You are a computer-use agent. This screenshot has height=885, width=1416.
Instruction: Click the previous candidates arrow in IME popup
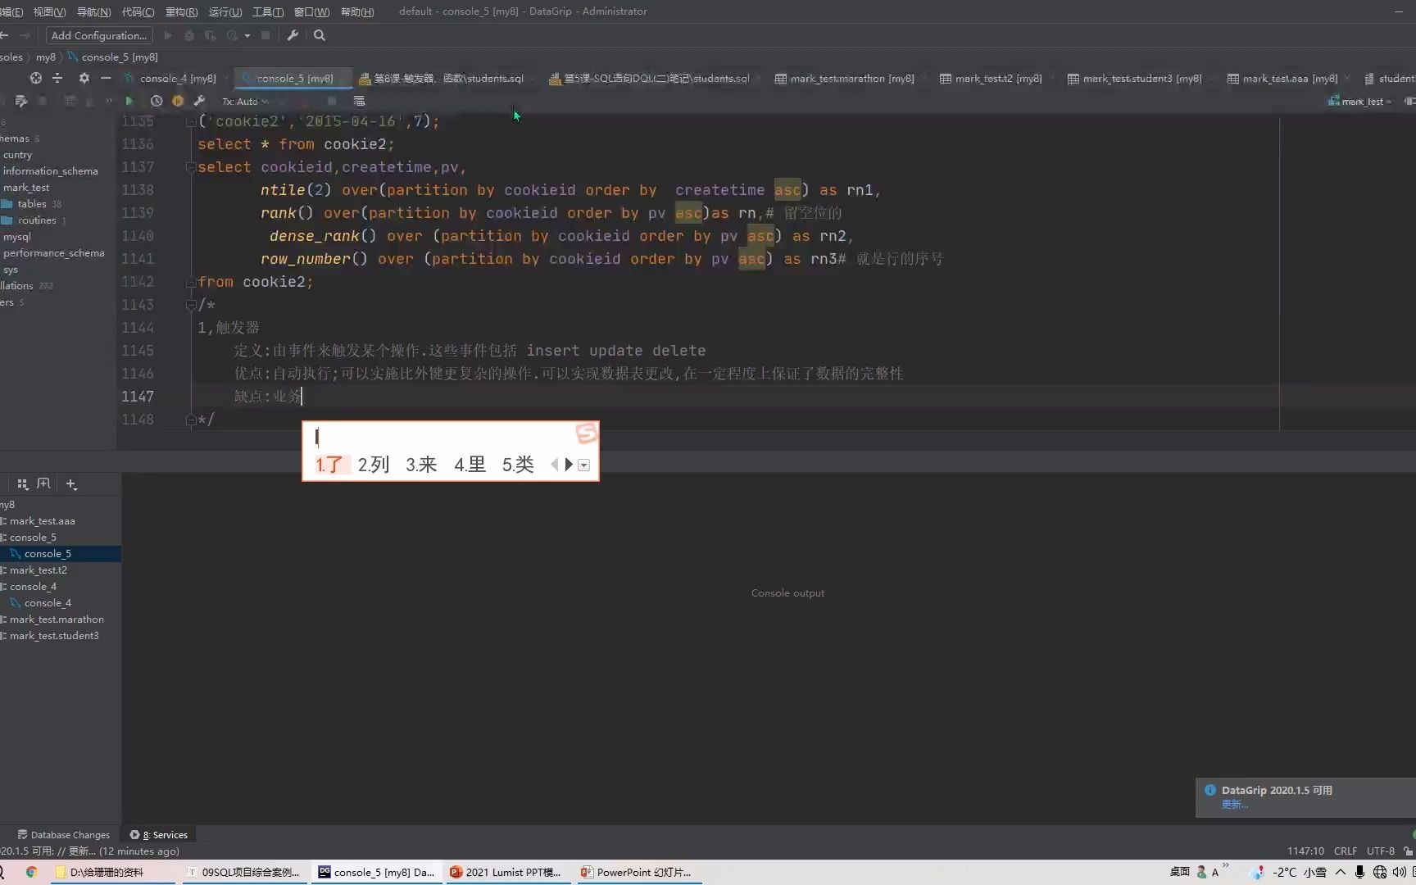click(x=555, y=465)
